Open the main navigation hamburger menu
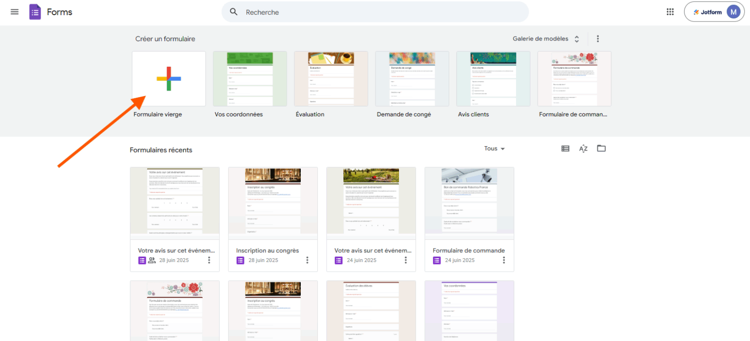Viewport: 750px width, 341px height. click(x=14, y=12)
